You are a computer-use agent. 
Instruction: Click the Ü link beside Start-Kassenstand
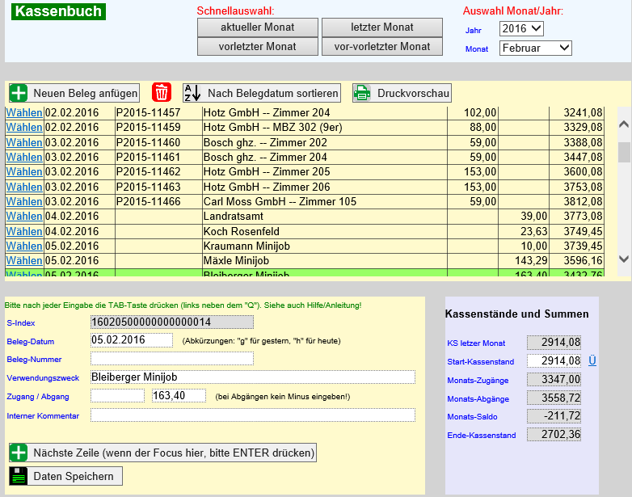coord(592,360)
